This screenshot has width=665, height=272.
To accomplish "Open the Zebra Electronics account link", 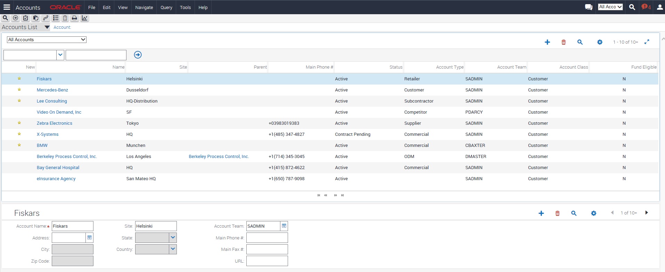I will click(55, 123).
